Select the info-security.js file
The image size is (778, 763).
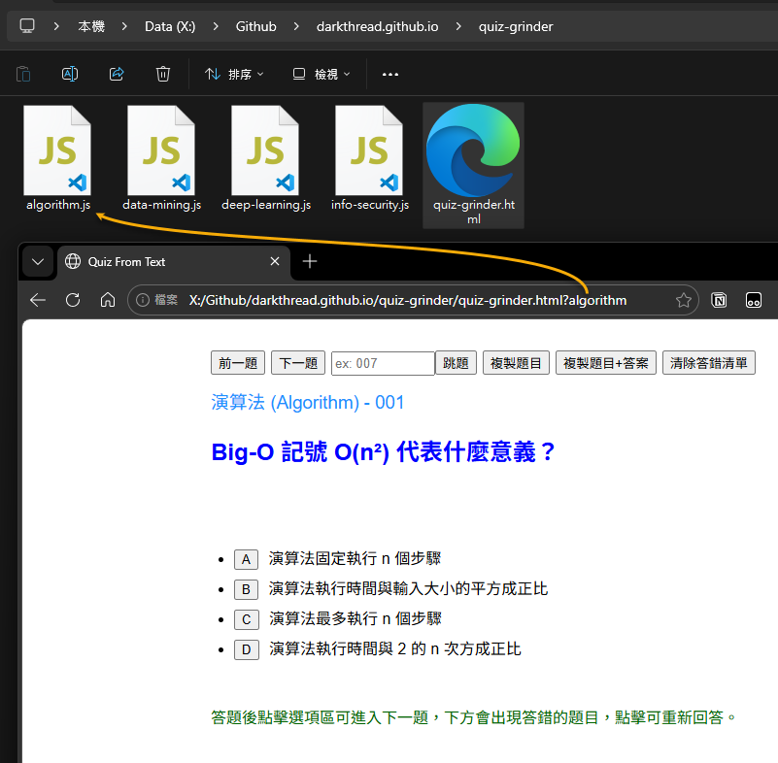pos(369,151)
